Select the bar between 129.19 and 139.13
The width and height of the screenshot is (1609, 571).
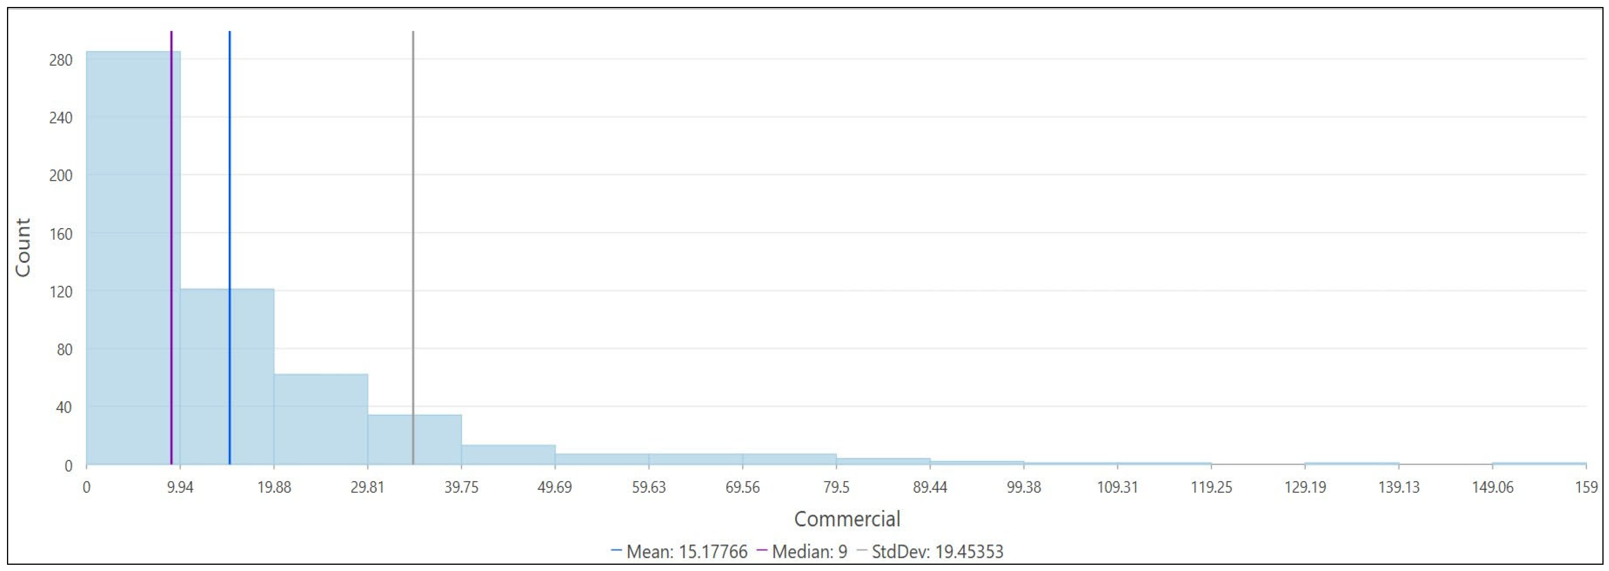point(1351,464)
